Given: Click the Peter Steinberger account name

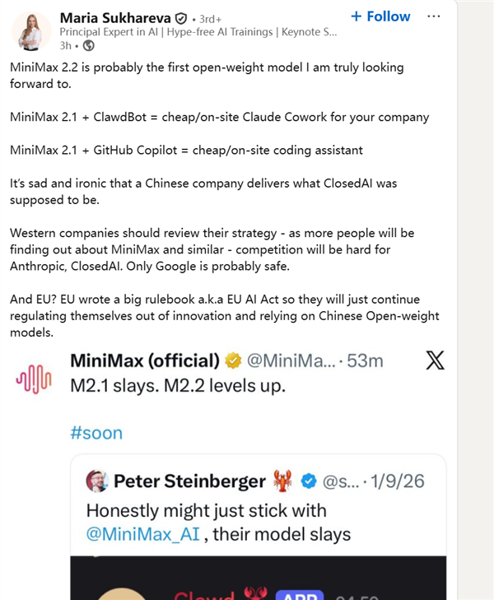Looking at the screenshot, I should [189, 481].
